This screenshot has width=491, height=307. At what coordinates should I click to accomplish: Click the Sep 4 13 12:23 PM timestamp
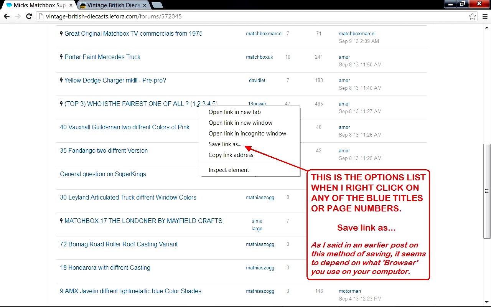click(360, 299)
